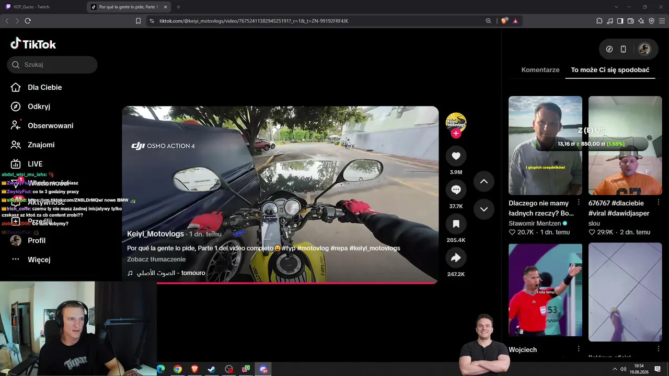This screenshot has height=376, width=669.
Task: Focus the Szukaj search field
Action: point(52,65)
